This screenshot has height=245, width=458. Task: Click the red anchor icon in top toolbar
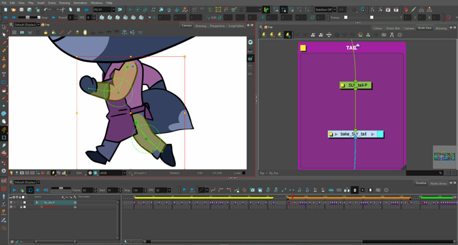(406, 10)
